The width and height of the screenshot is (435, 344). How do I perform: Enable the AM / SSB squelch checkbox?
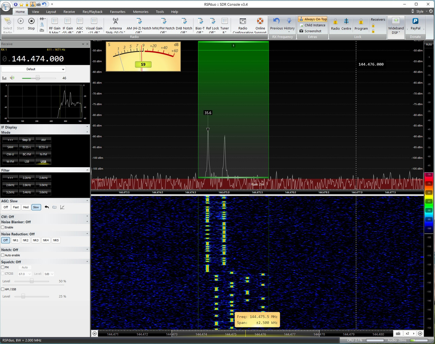pos(3,289)
